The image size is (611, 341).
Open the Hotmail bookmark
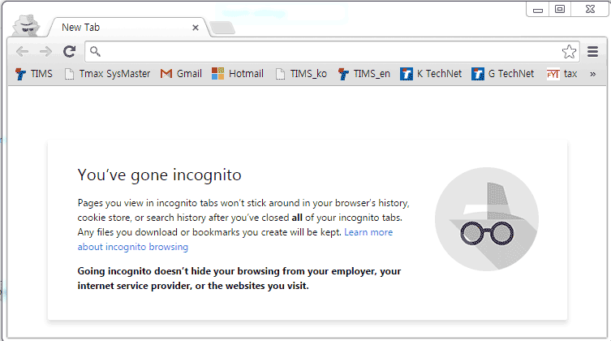pos(238,74)
